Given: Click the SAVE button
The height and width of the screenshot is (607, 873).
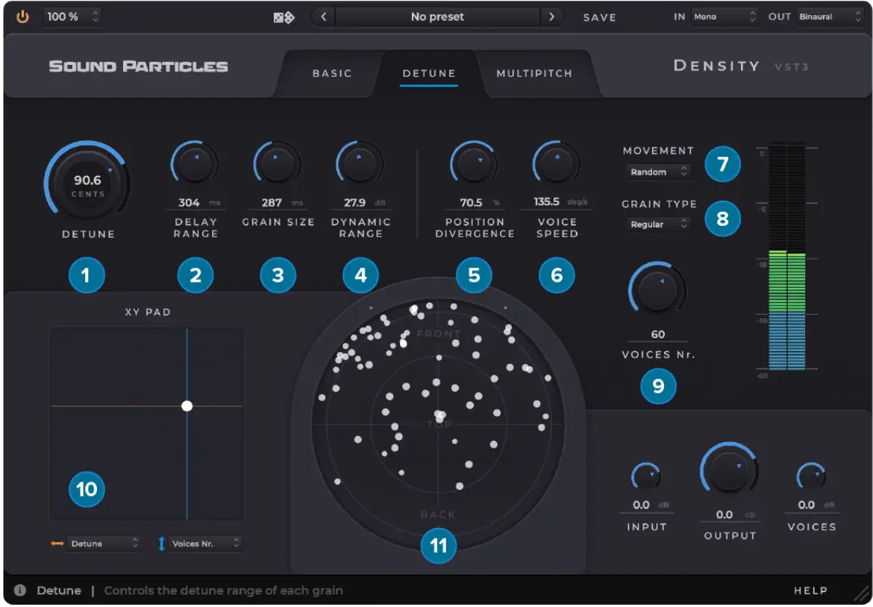Looking at the screenshot, I should 599,16.
